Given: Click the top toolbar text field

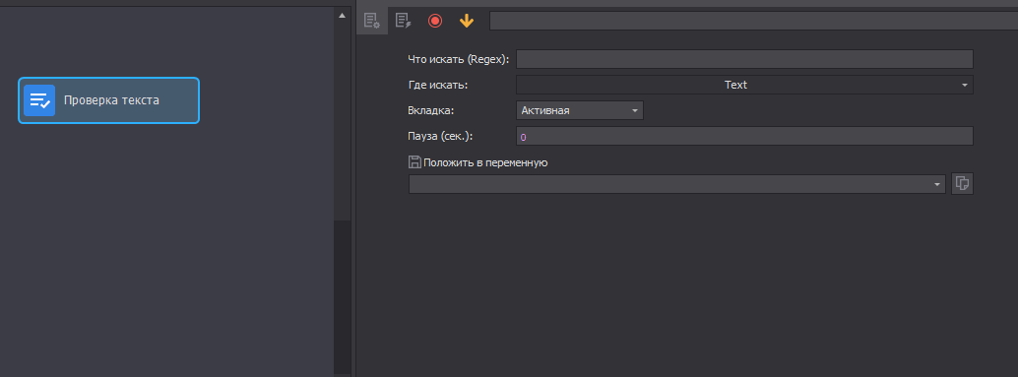Looking at the screenshot, I should (x=753, y=21).
